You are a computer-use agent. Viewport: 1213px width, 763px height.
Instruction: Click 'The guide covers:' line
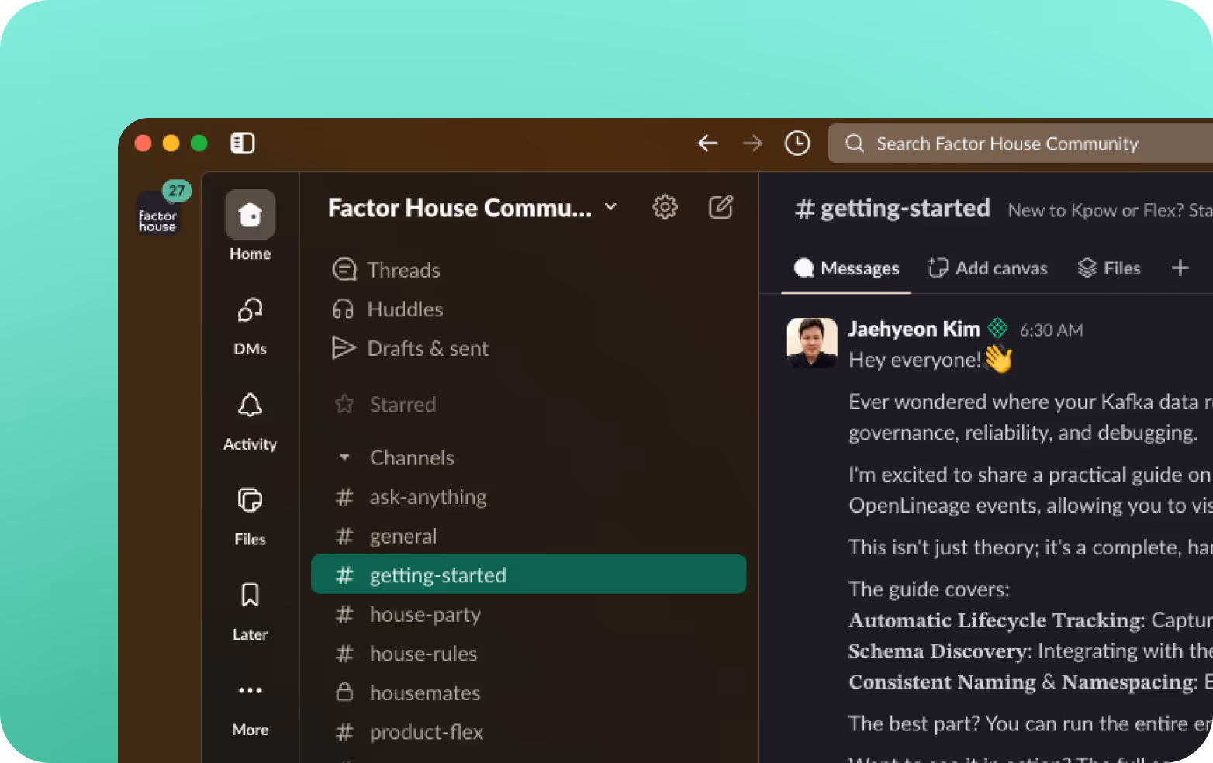pos(929,589)
